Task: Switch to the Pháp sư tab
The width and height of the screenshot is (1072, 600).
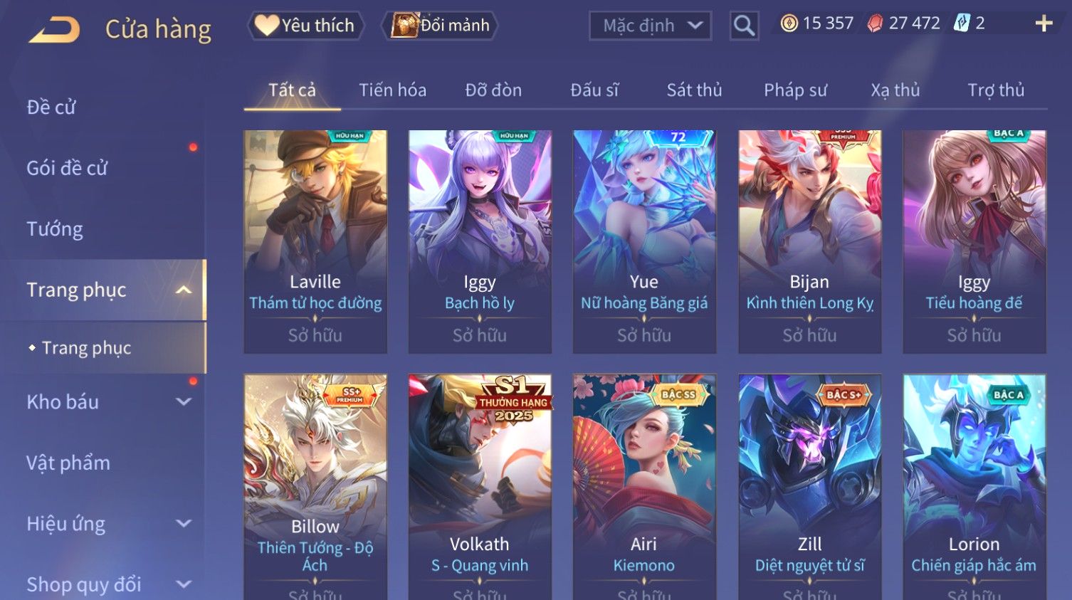Action: [795, 90]
